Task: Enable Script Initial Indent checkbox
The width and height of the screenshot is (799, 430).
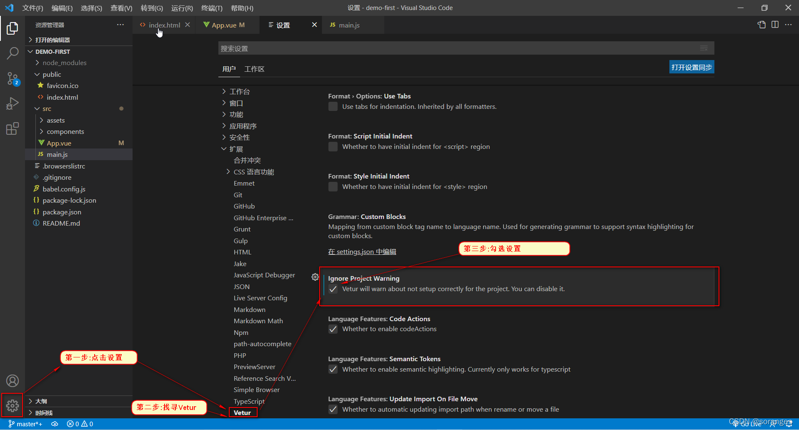Action: (333, 147)
